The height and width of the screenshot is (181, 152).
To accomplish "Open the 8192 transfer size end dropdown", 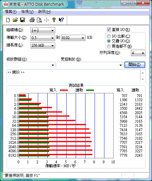I will point(73,38).
